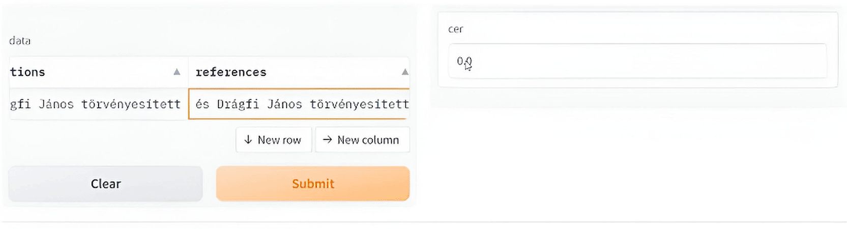The width and height of the screenshot is (847, 229).
Task: Select the highlighted references cell
Action: point(299,104)
